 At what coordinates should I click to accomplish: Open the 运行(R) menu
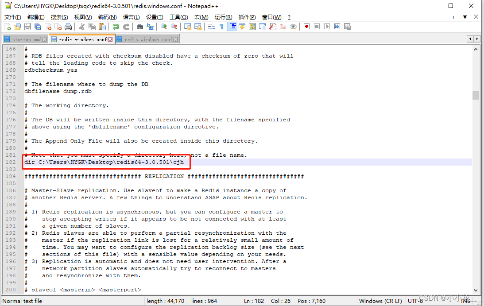click(x=224, y=17)
